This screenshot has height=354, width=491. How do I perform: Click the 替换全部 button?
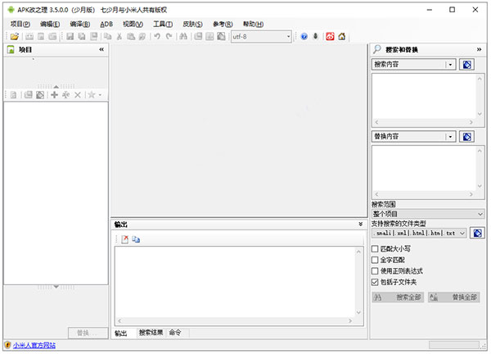coord(454,297)
